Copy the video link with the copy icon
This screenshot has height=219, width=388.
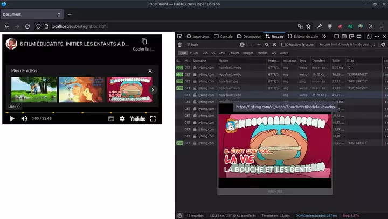click(144, 41)
